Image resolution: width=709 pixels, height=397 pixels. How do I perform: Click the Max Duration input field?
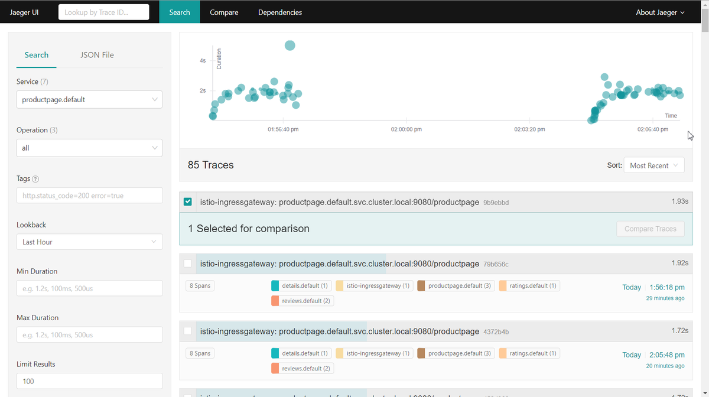click(89, 335)
